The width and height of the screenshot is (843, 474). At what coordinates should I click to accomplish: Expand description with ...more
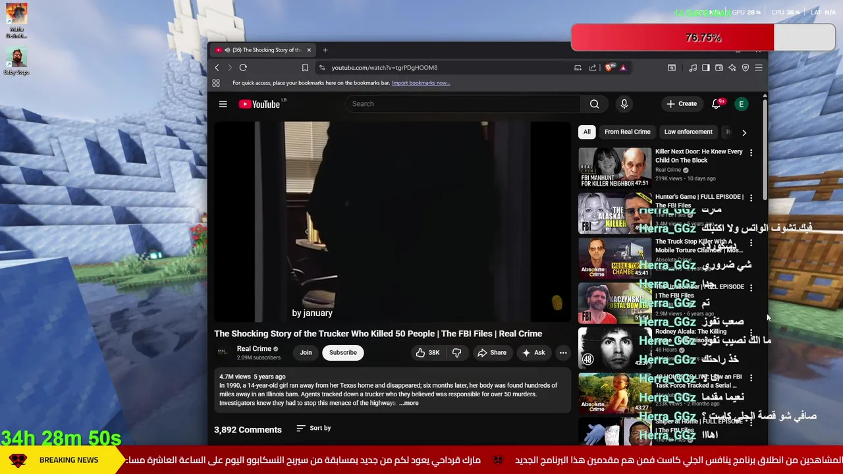408,403
